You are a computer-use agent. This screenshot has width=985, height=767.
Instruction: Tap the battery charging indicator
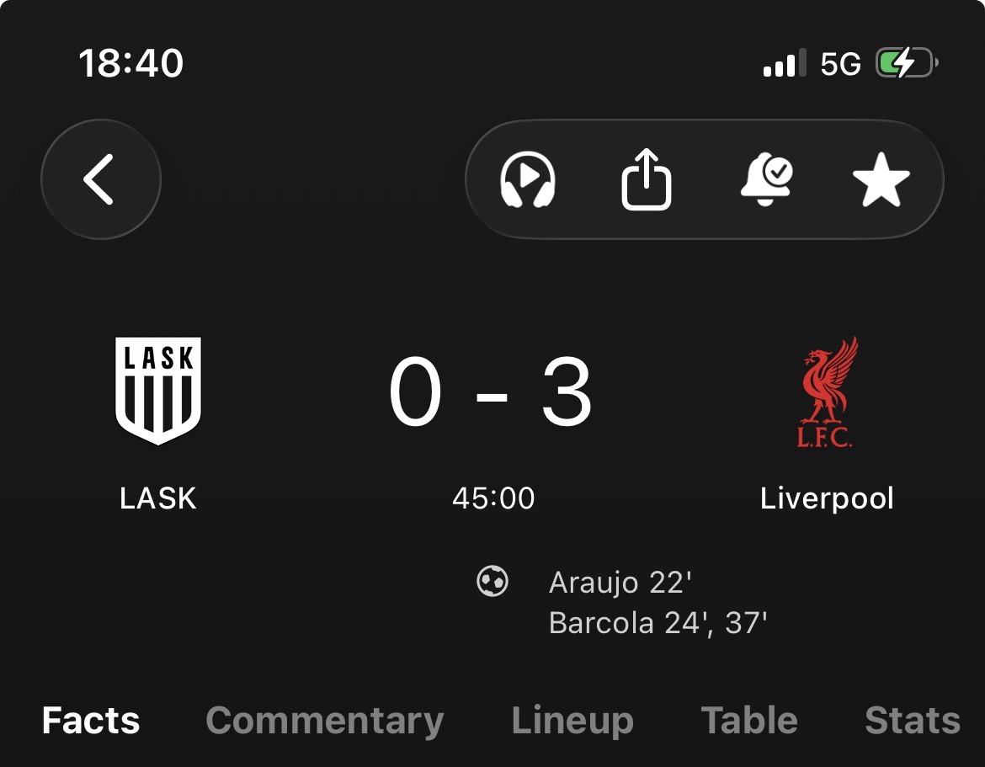907,63
